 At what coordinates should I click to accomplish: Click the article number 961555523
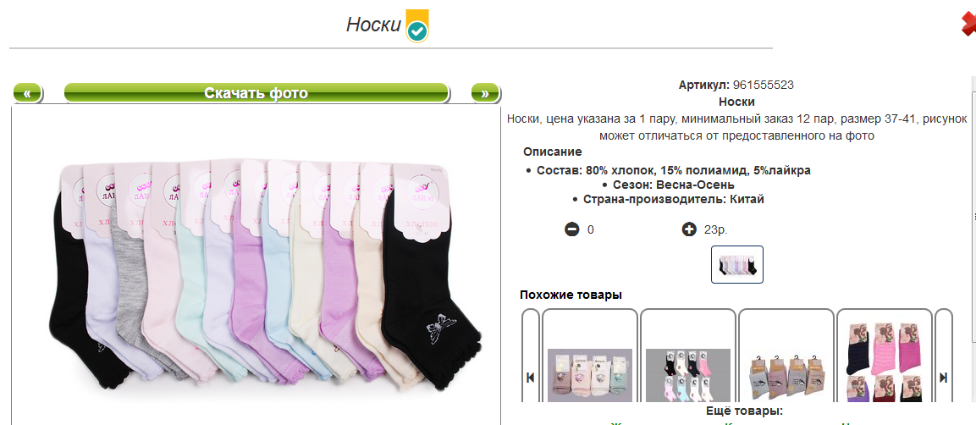click(764, 85)
